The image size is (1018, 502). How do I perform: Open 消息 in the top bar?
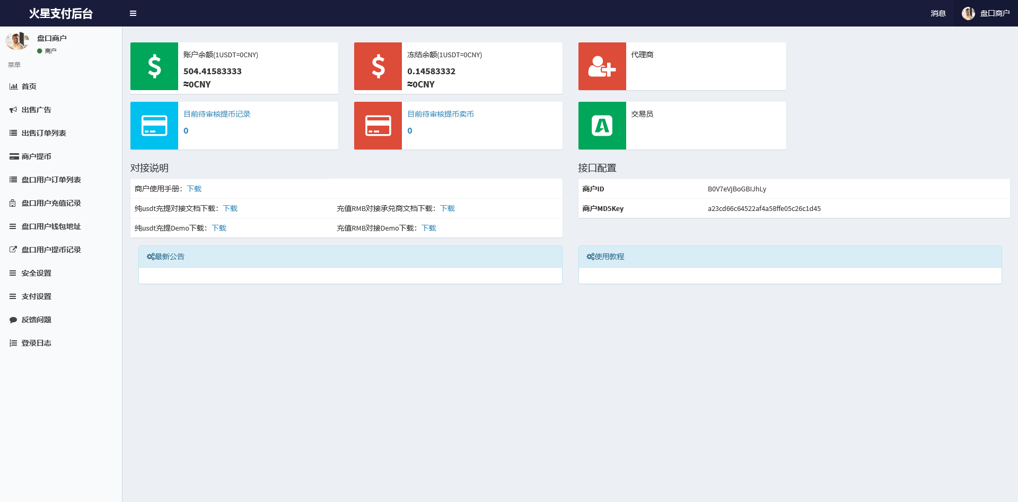tap(937, 13)
